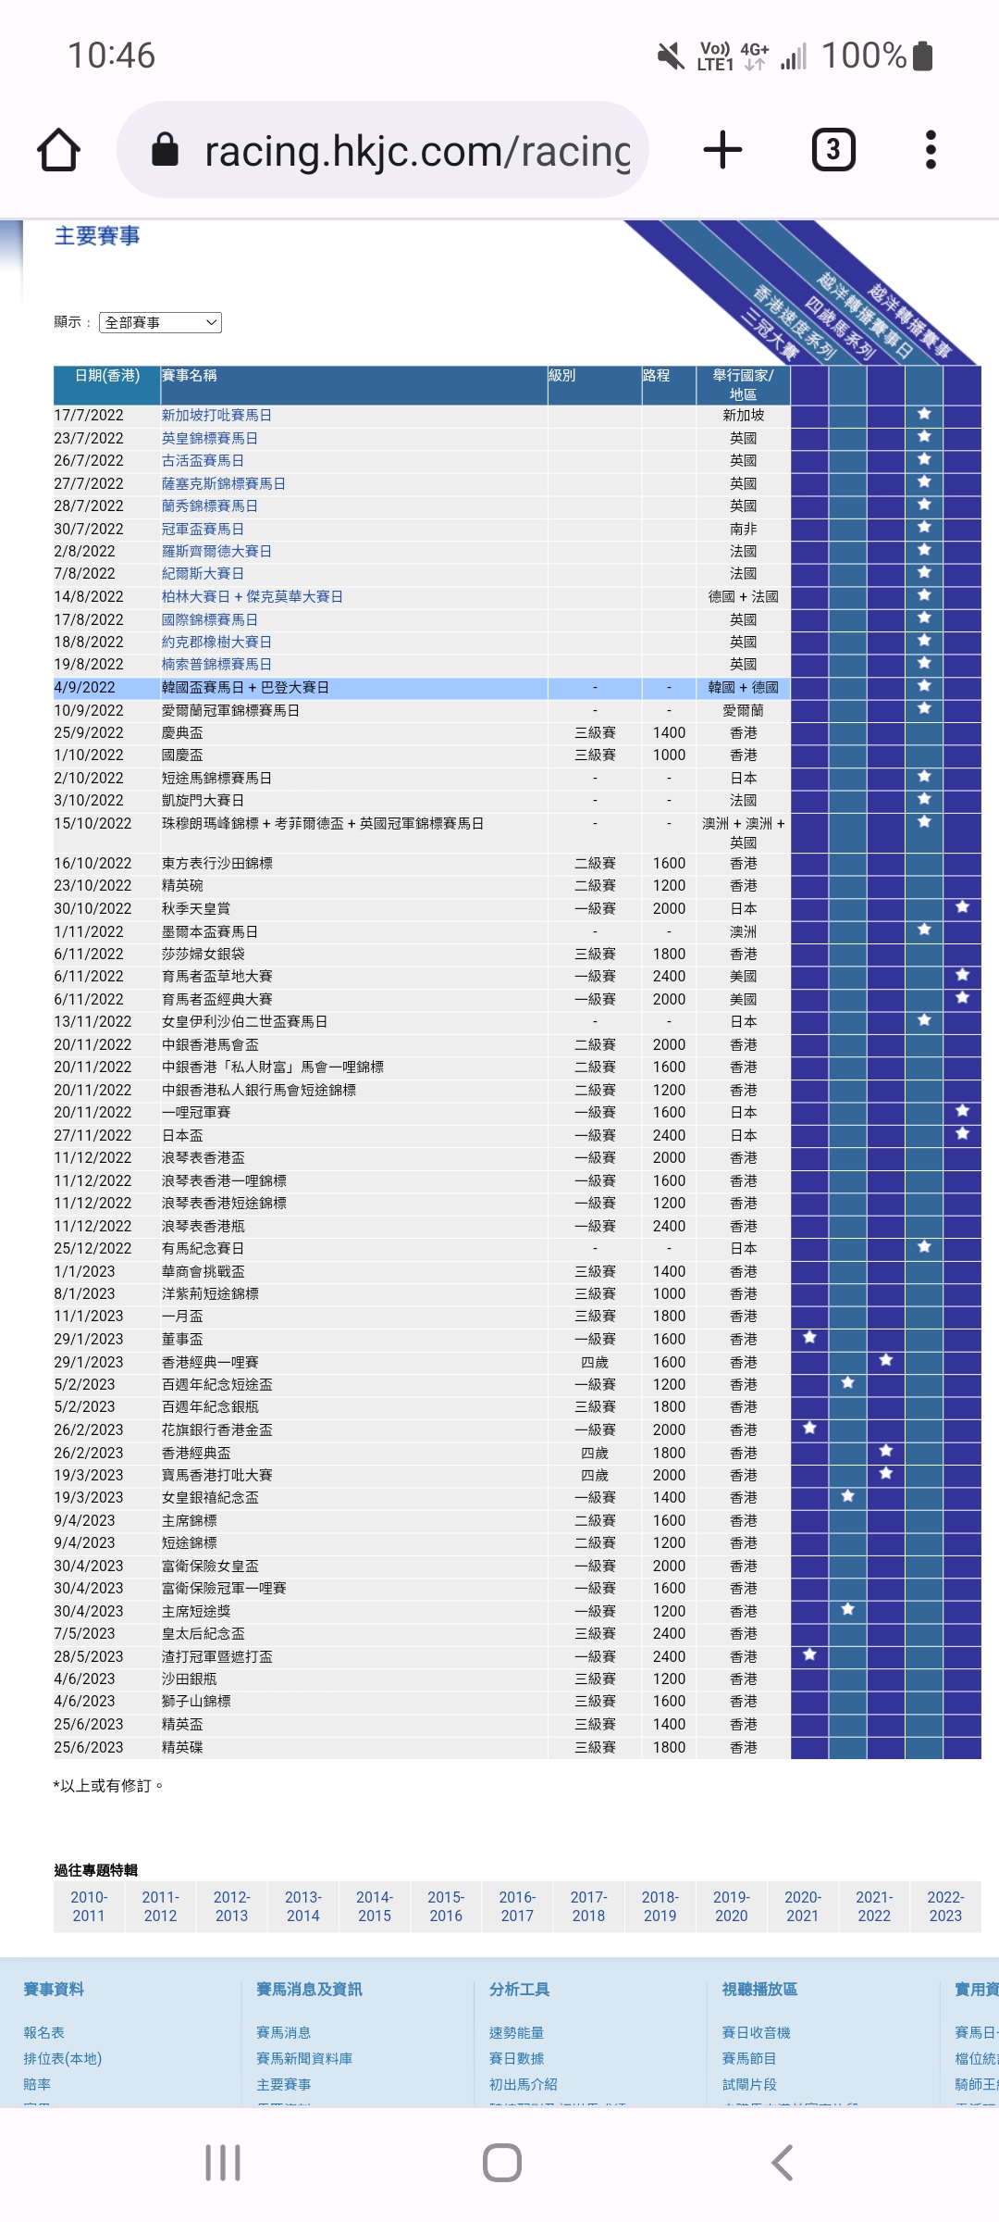The height and width of the screenshot is (2222, 999).
Task: Click star in 香港經典一哩賽 row
Action: (x=885, y=1361)
